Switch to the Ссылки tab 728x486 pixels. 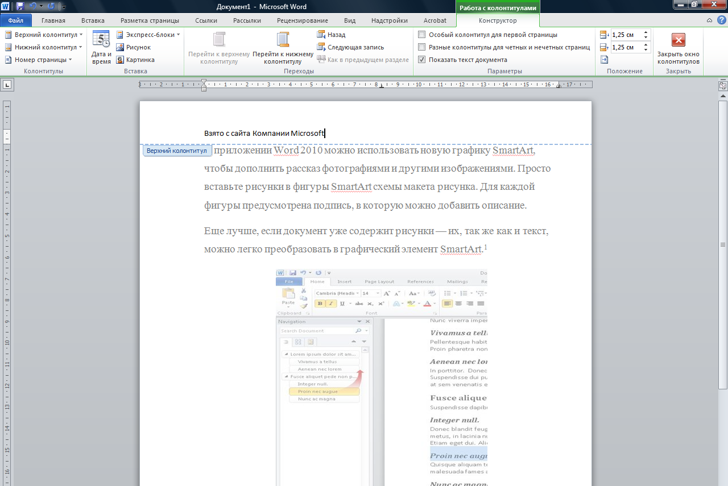tap(206, 20)
